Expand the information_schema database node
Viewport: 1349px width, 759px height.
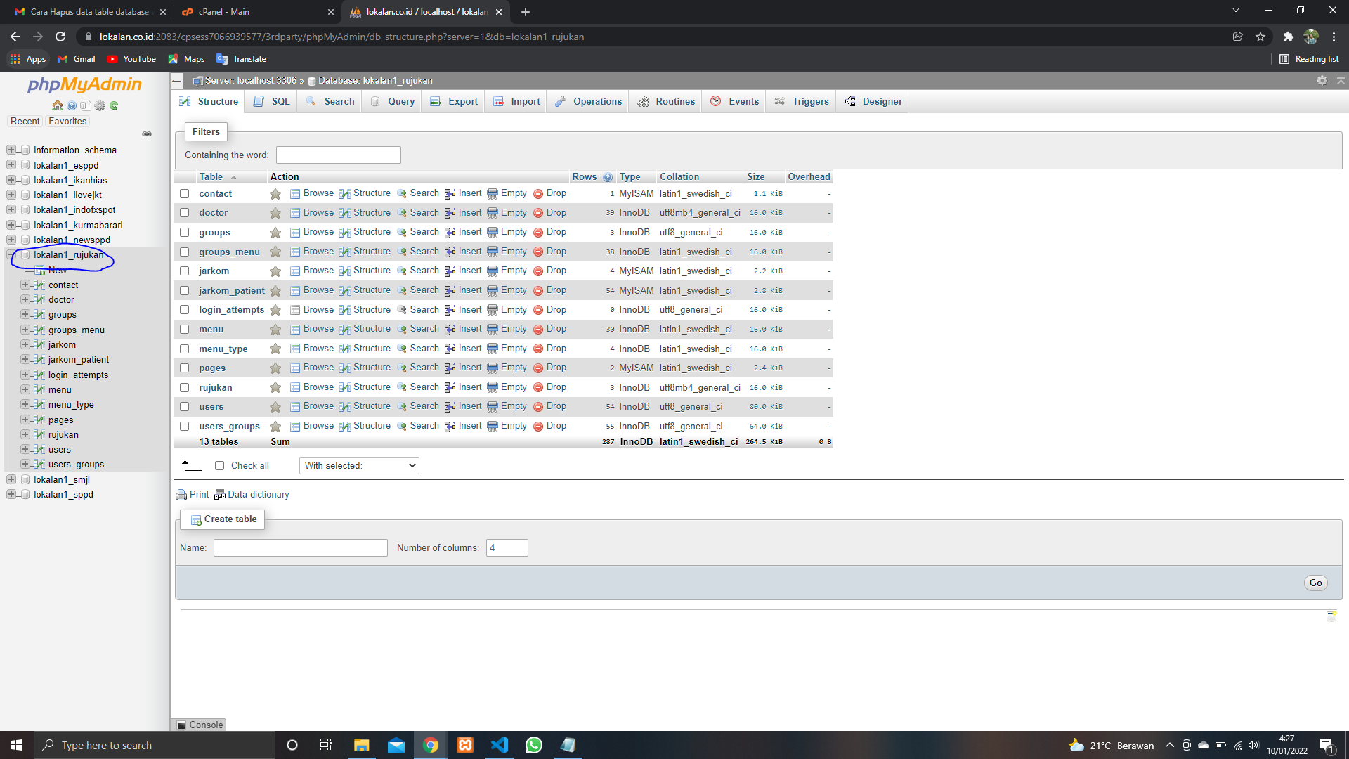pyautogui.click(x=11, y=150)
